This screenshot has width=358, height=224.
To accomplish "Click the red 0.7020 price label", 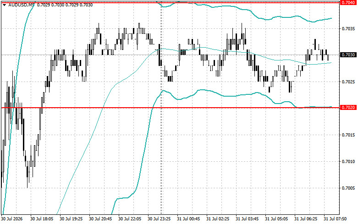I will click(x=348, y=108).
